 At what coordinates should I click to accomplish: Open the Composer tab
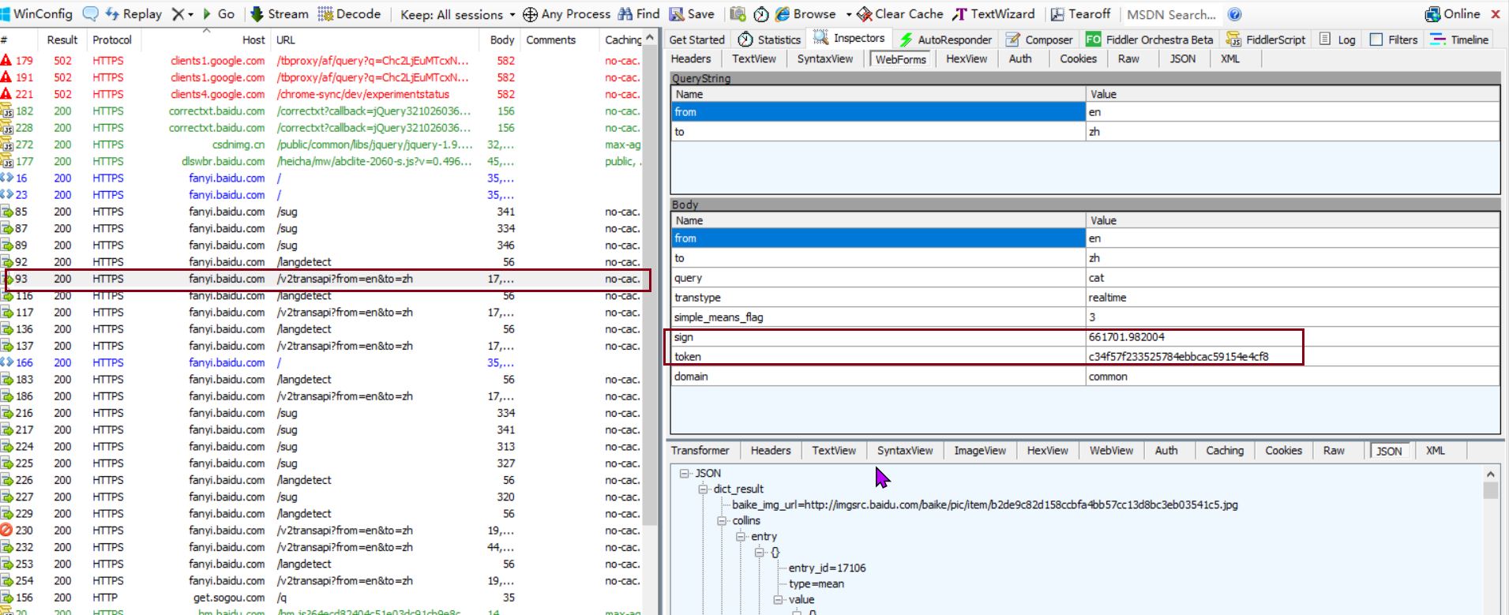coord(1039,39)
